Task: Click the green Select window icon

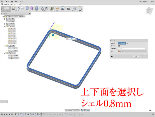Action: (80, 8)
